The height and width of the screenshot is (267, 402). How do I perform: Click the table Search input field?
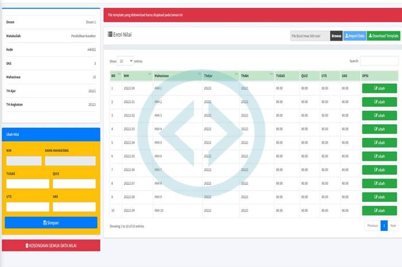click(x=379, y=60)
